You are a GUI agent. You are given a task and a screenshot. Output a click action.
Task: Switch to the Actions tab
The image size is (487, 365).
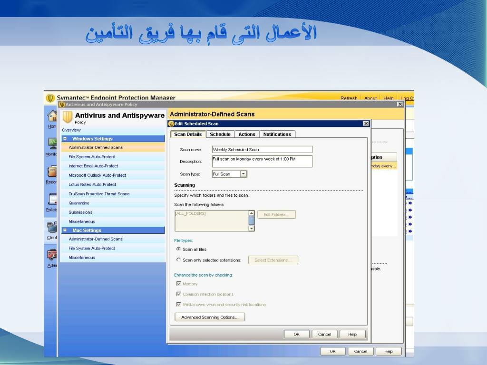[x=247, y=134]
